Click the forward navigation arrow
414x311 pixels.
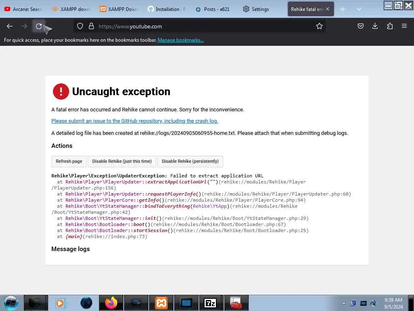point(24,26)
